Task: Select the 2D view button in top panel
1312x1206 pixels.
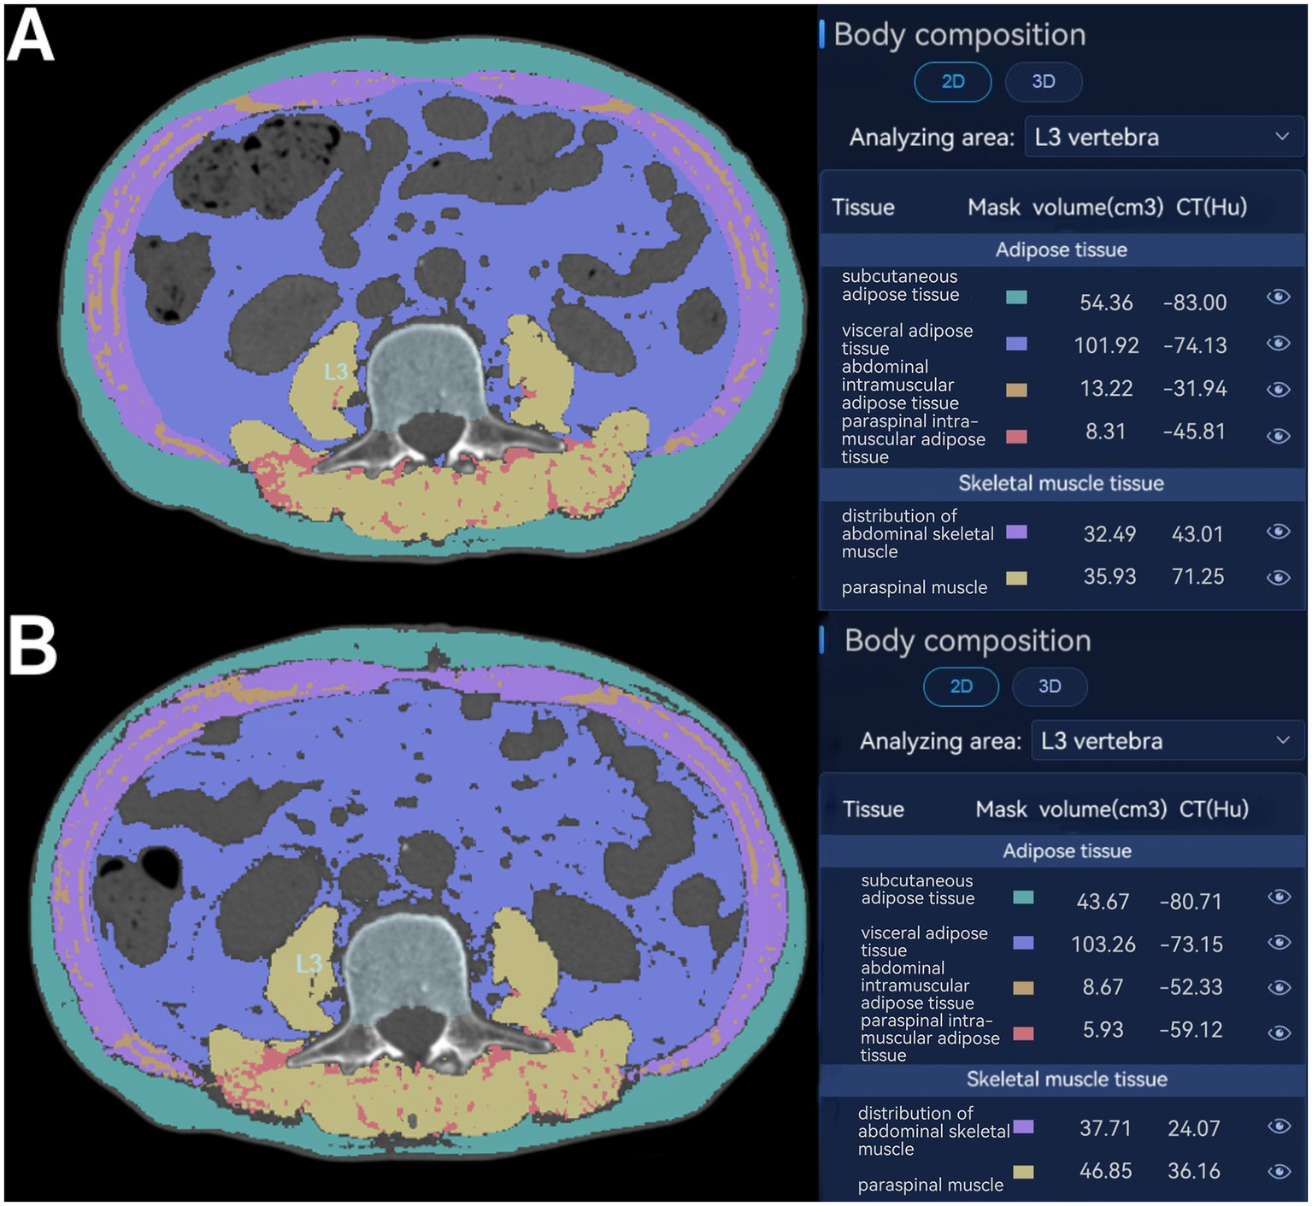Action: tap(952, 82)
